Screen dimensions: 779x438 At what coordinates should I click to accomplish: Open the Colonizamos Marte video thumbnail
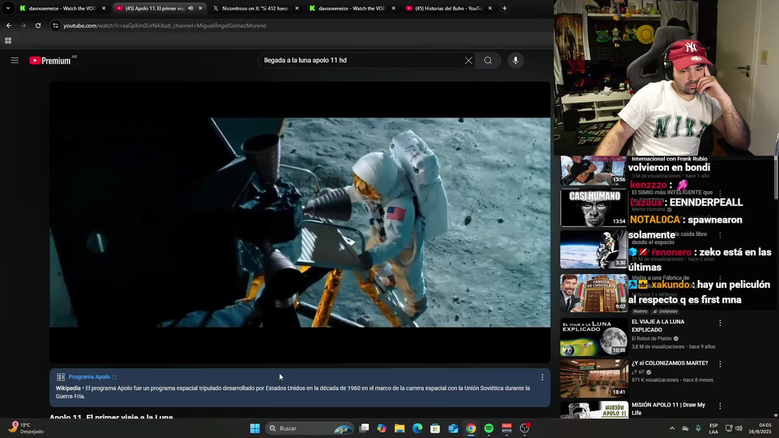[x=594, y=378]
